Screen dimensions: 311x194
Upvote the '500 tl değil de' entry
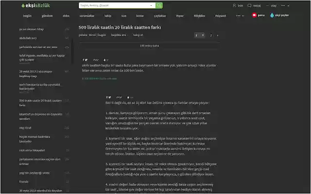pos(118,97)
